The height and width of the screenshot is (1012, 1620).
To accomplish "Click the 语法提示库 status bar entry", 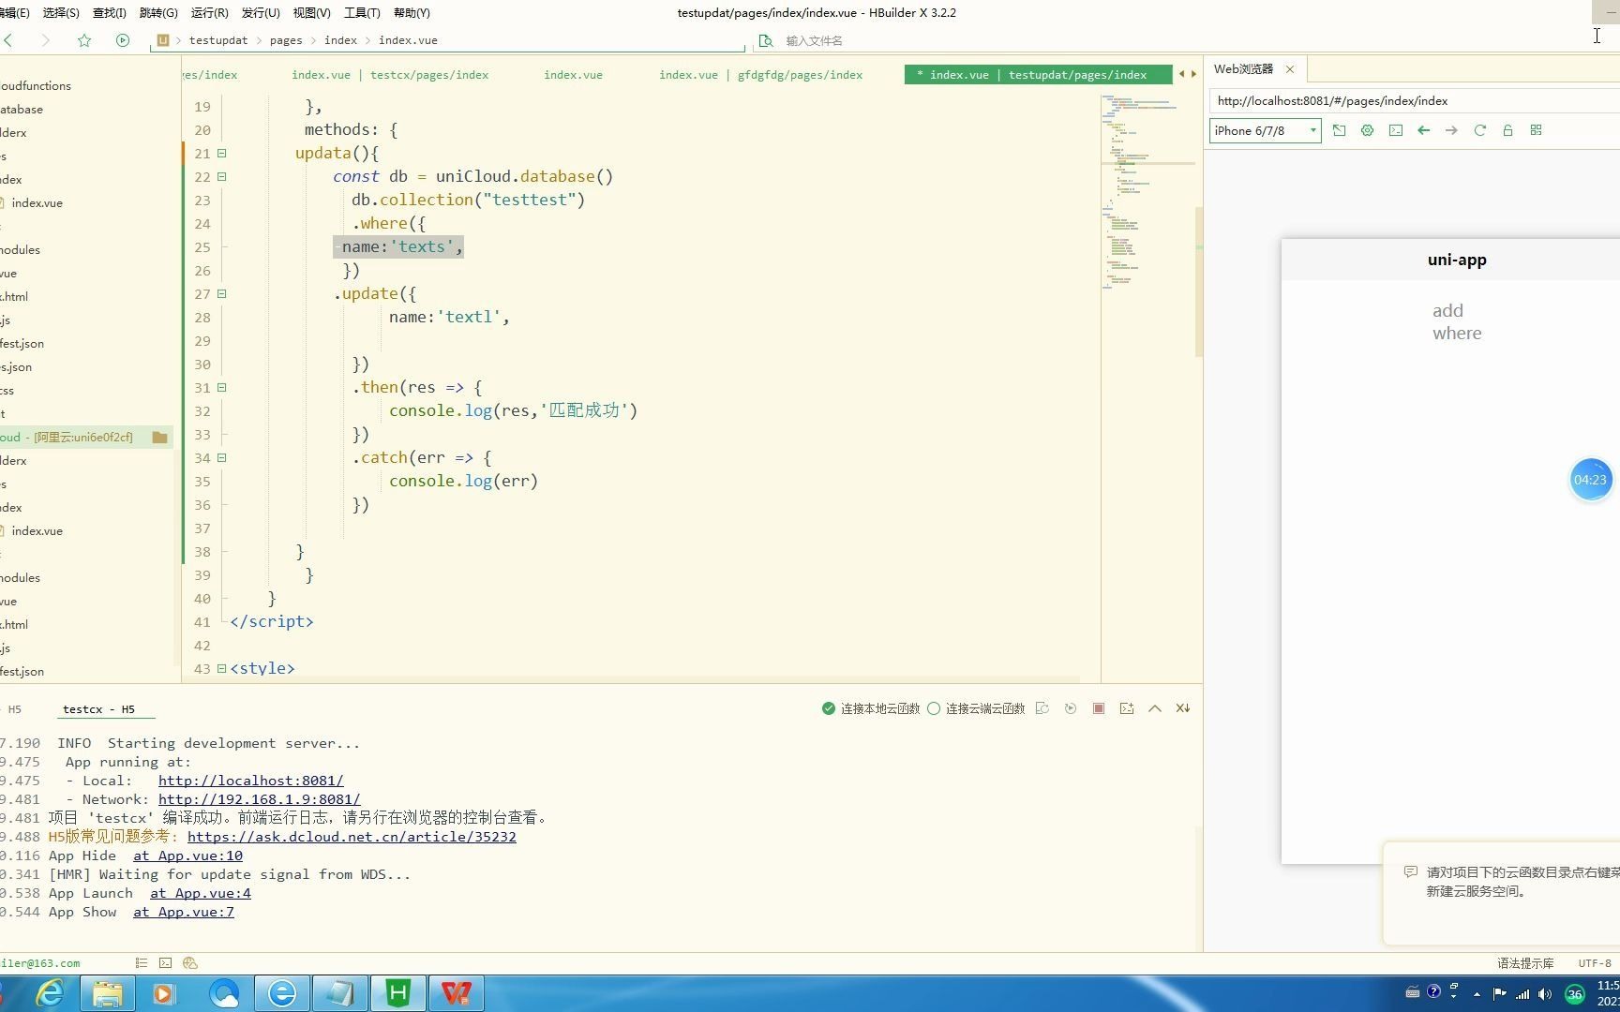I will click(1525, 962).
